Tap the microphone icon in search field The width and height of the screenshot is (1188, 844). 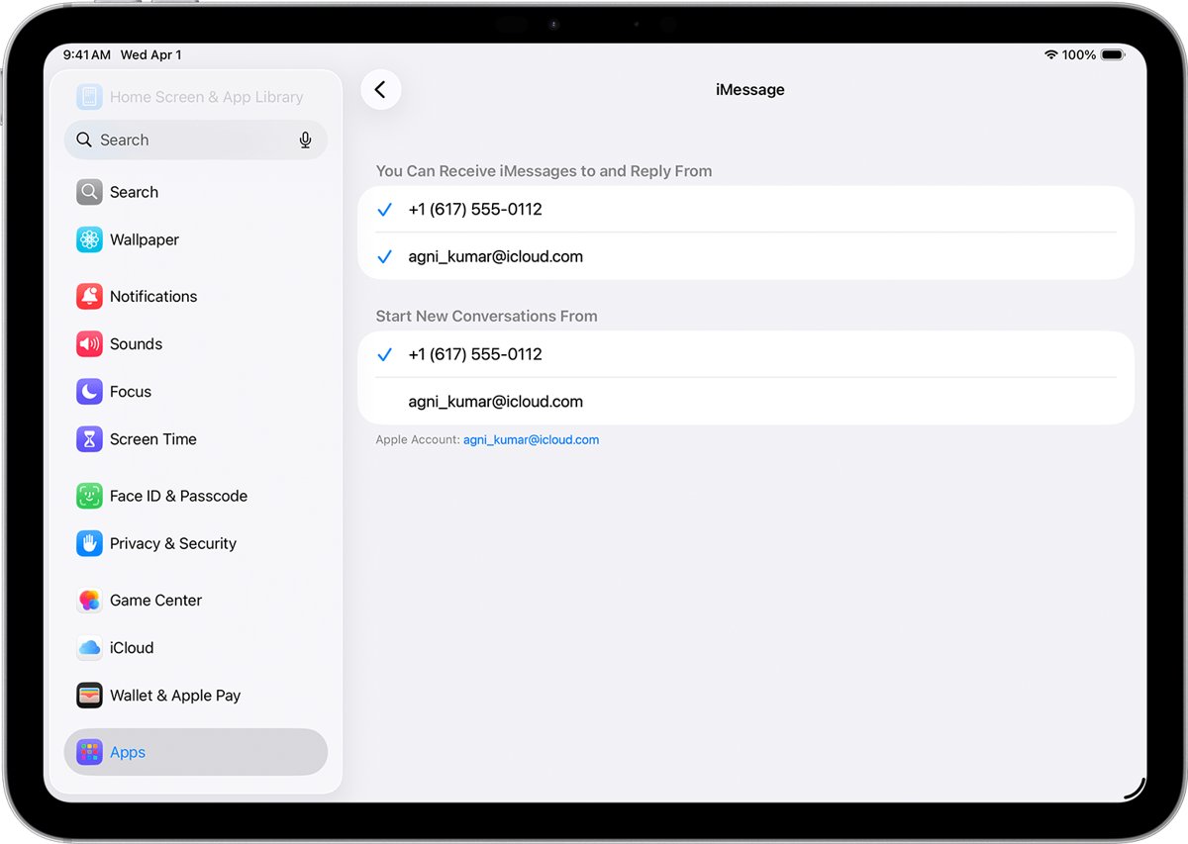pyautogui.click(x=306, y=141)
